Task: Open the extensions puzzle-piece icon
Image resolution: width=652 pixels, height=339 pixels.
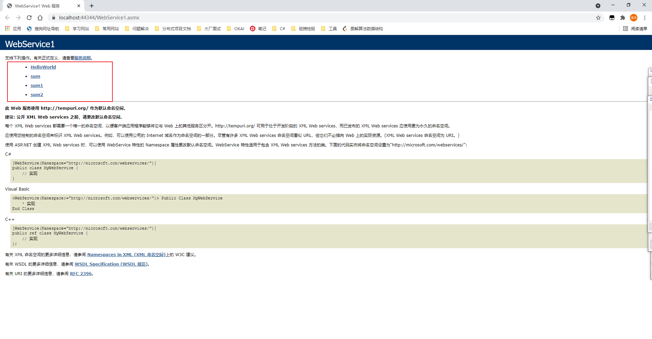Action: coord(623,17)
